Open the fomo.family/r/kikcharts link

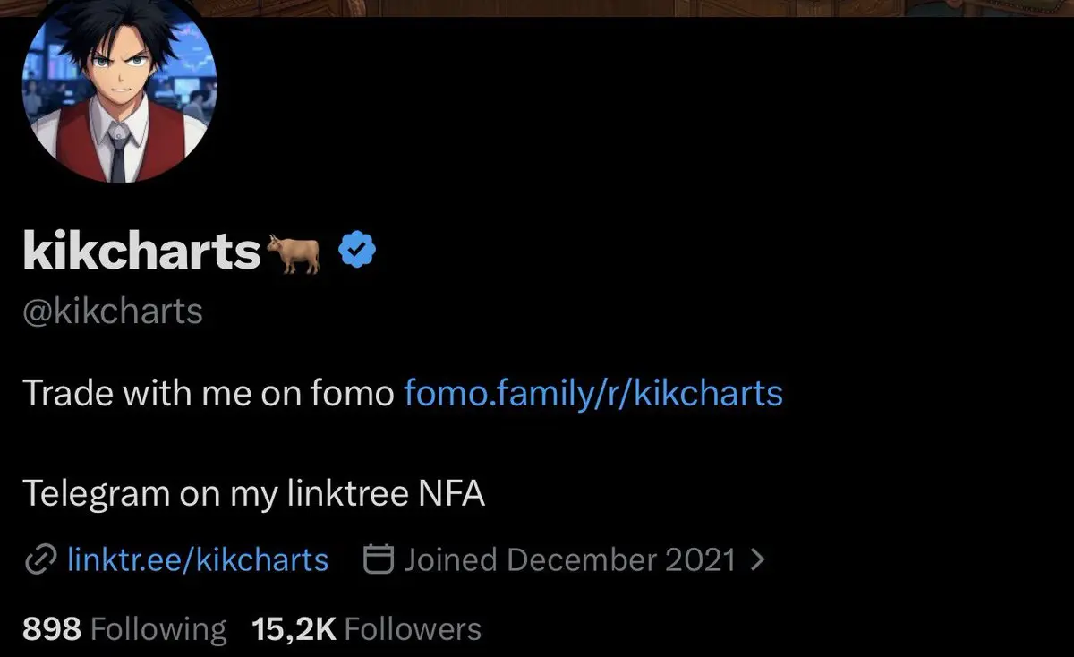[x=593, y=394]
